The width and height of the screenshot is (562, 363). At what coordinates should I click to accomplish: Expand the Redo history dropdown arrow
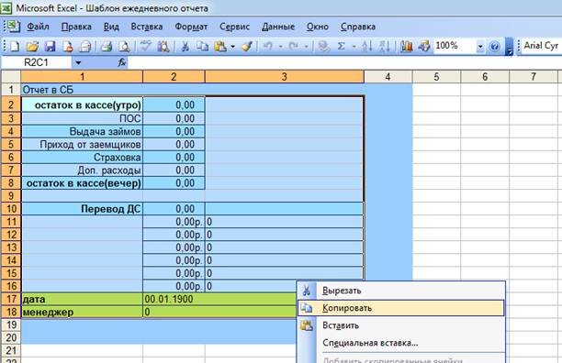[307, 47]
